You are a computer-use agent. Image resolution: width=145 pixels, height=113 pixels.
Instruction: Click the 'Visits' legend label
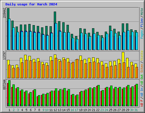(x=142, y=56)
